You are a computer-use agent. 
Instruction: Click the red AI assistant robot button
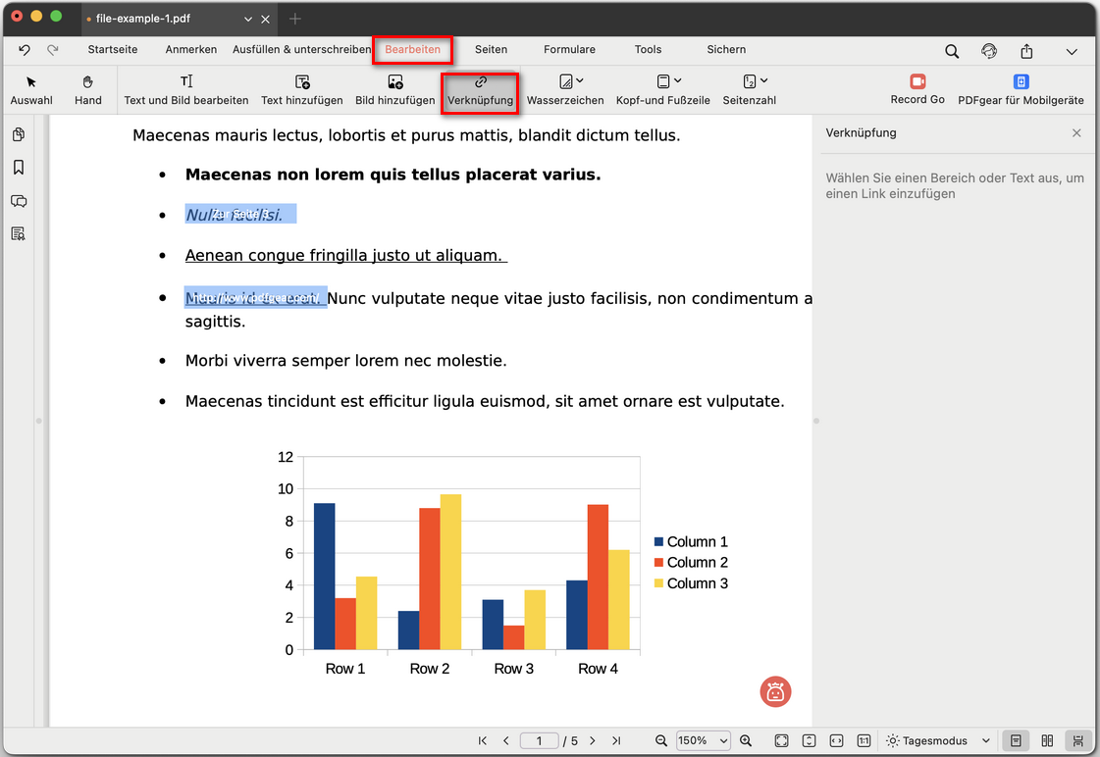(x=775, y=691)
